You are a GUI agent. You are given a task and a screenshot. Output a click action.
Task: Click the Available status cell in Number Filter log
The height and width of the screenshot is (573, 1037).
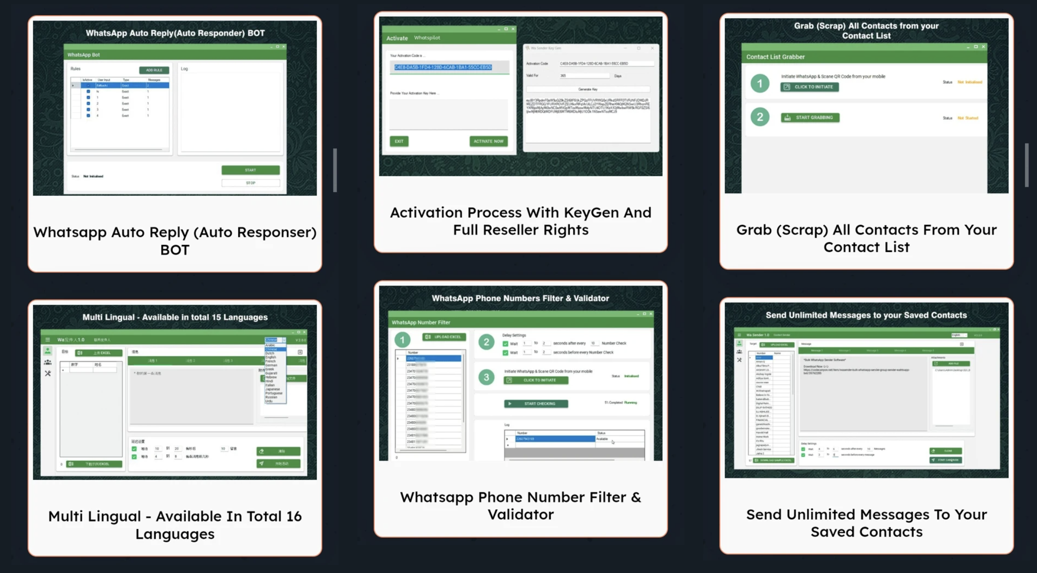tap(619, 439)
